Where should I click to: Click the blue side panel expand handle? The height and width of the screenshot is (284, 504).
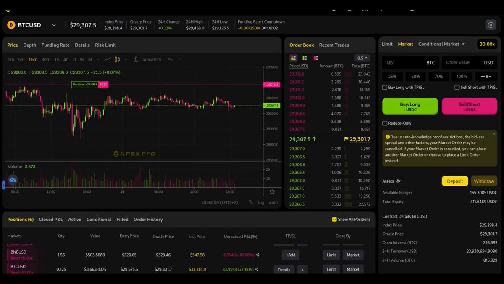tap(3, 185)
